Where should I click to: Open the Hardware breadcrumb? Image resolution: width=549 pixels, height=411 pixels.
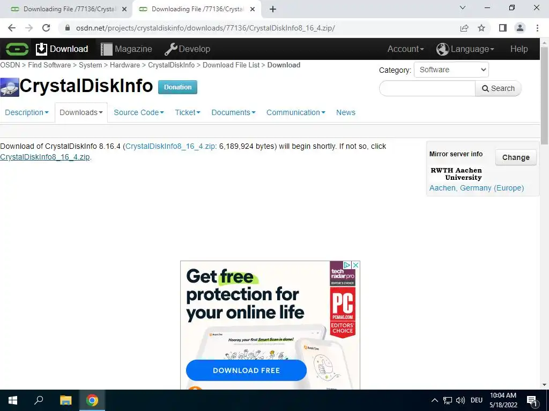tap(125, 65)
